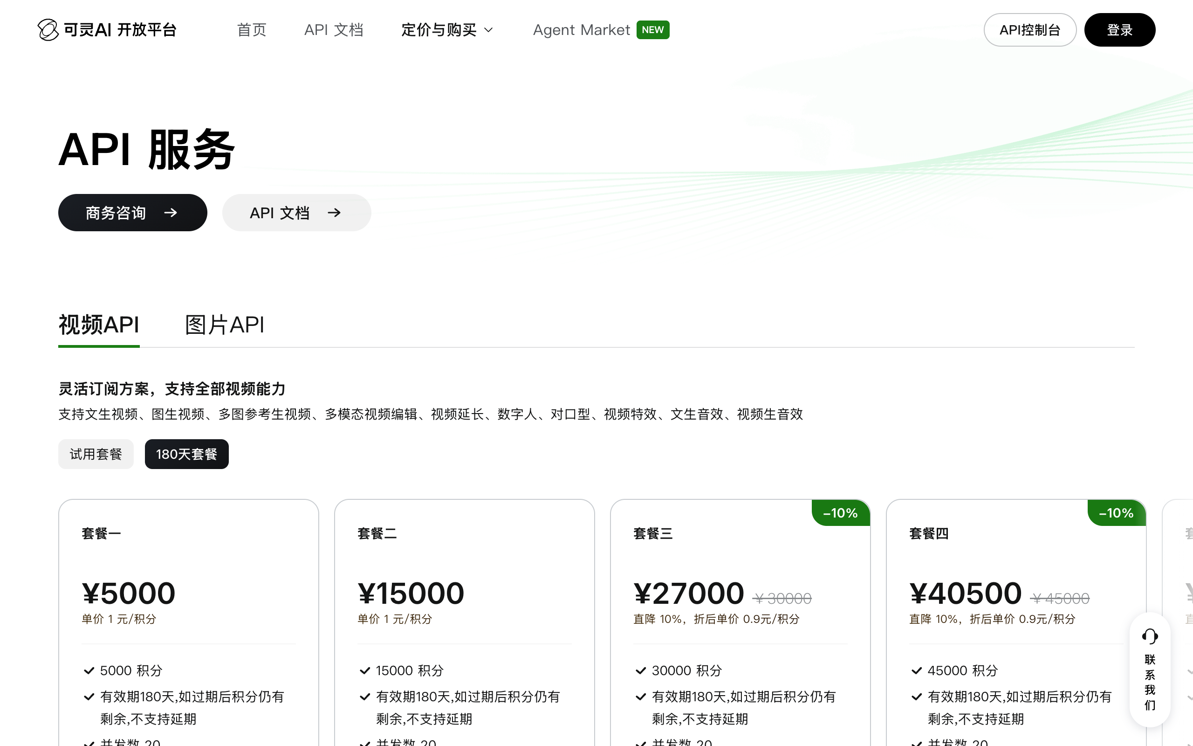Click checkmark beside 45000 积分

click(x=917, y=671)
